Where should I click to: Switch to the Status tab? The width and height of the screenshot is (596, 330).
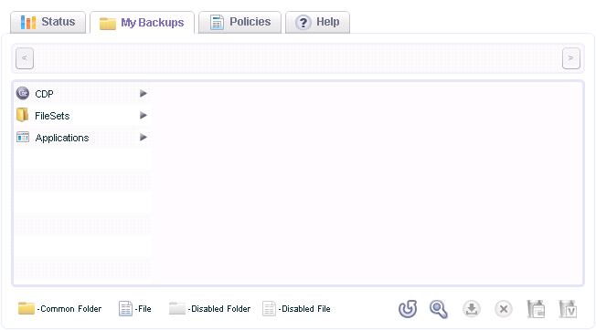(x=48, y=22)
